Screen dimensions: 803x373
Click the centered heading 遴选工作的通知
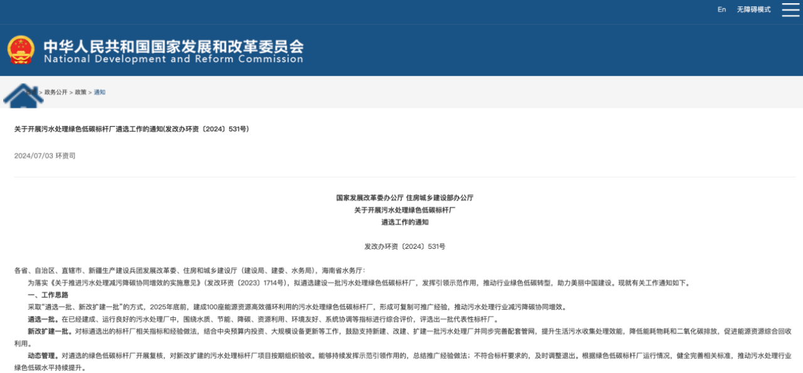[405, 222]
